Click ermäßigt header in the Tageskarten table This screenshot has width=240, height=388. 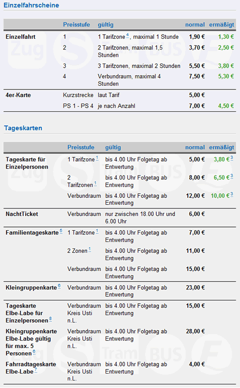coord(221,148)
